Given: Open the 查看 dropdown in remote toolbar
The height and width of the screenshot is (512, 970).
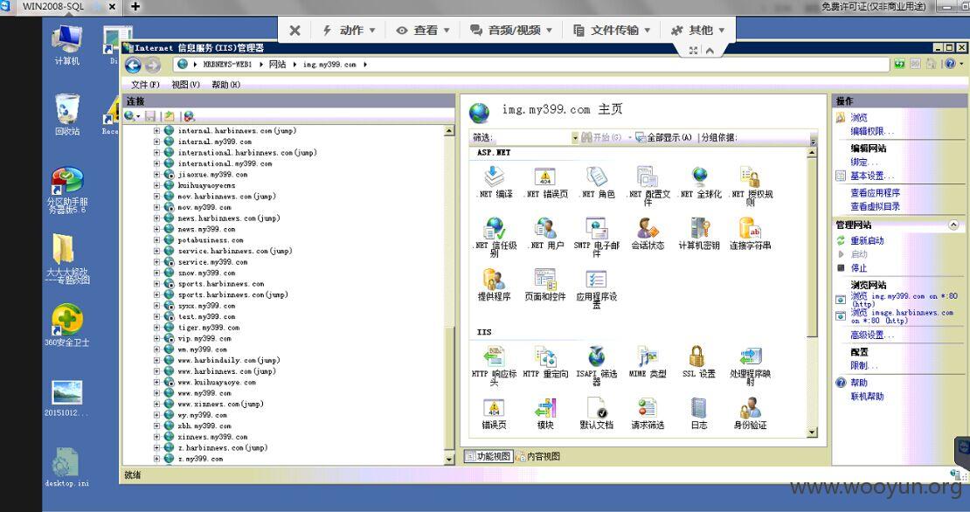Looking at the screenshot, I should [x=423, y=30].
